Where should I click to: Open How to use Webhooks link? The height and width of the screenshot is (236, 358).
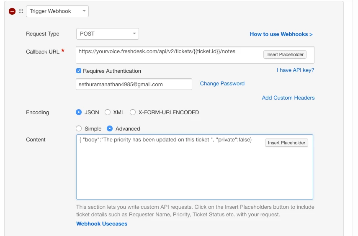point(281,34)
